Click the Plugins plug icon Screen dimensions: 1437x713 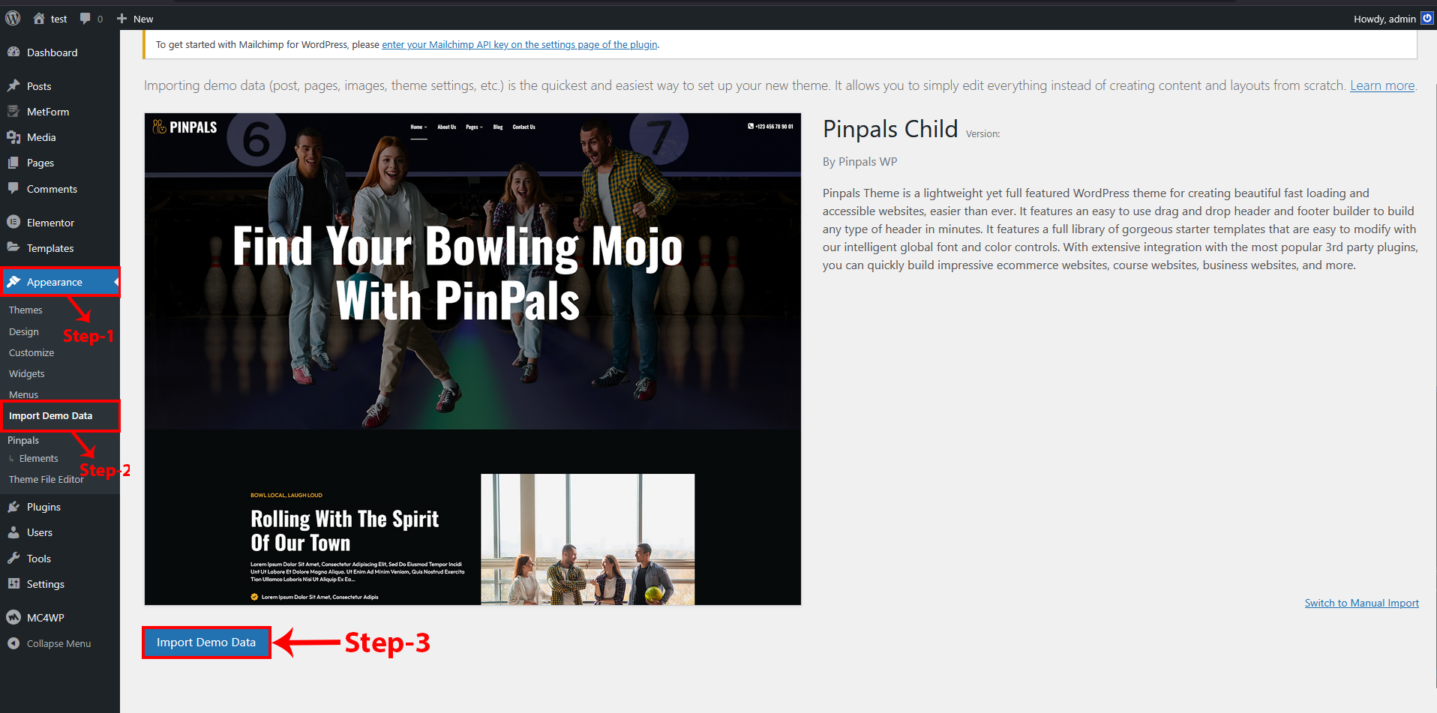(x=13, y=507)
